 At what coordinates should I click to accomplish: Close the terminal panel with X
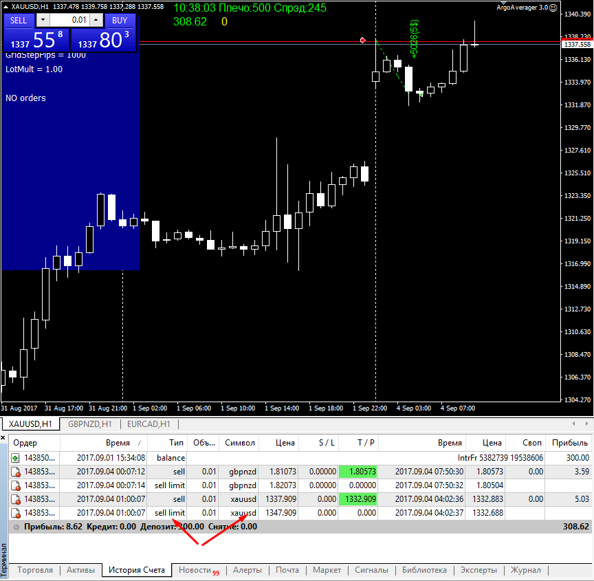(x=3, y=438)
